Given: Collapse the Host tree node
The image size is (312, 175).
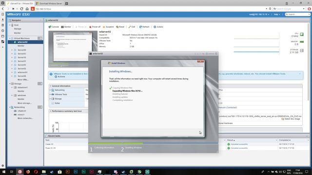Looking at the screenshot, I should pos(10,25).
